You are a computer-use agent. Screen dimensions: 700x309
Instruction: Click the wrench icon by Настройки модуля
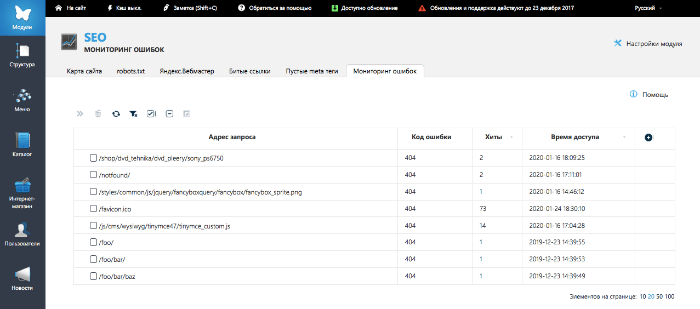tap(618, 43)
